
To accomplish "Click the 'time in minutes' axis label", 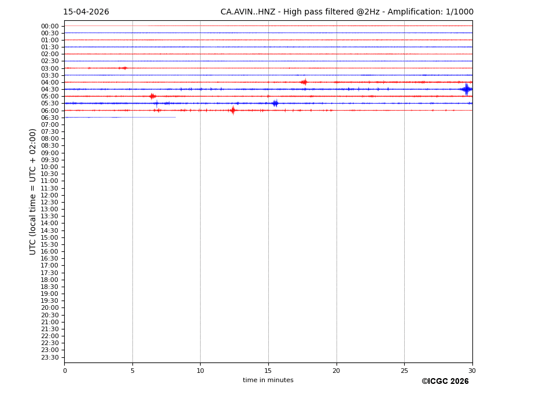I will (268, 380).
